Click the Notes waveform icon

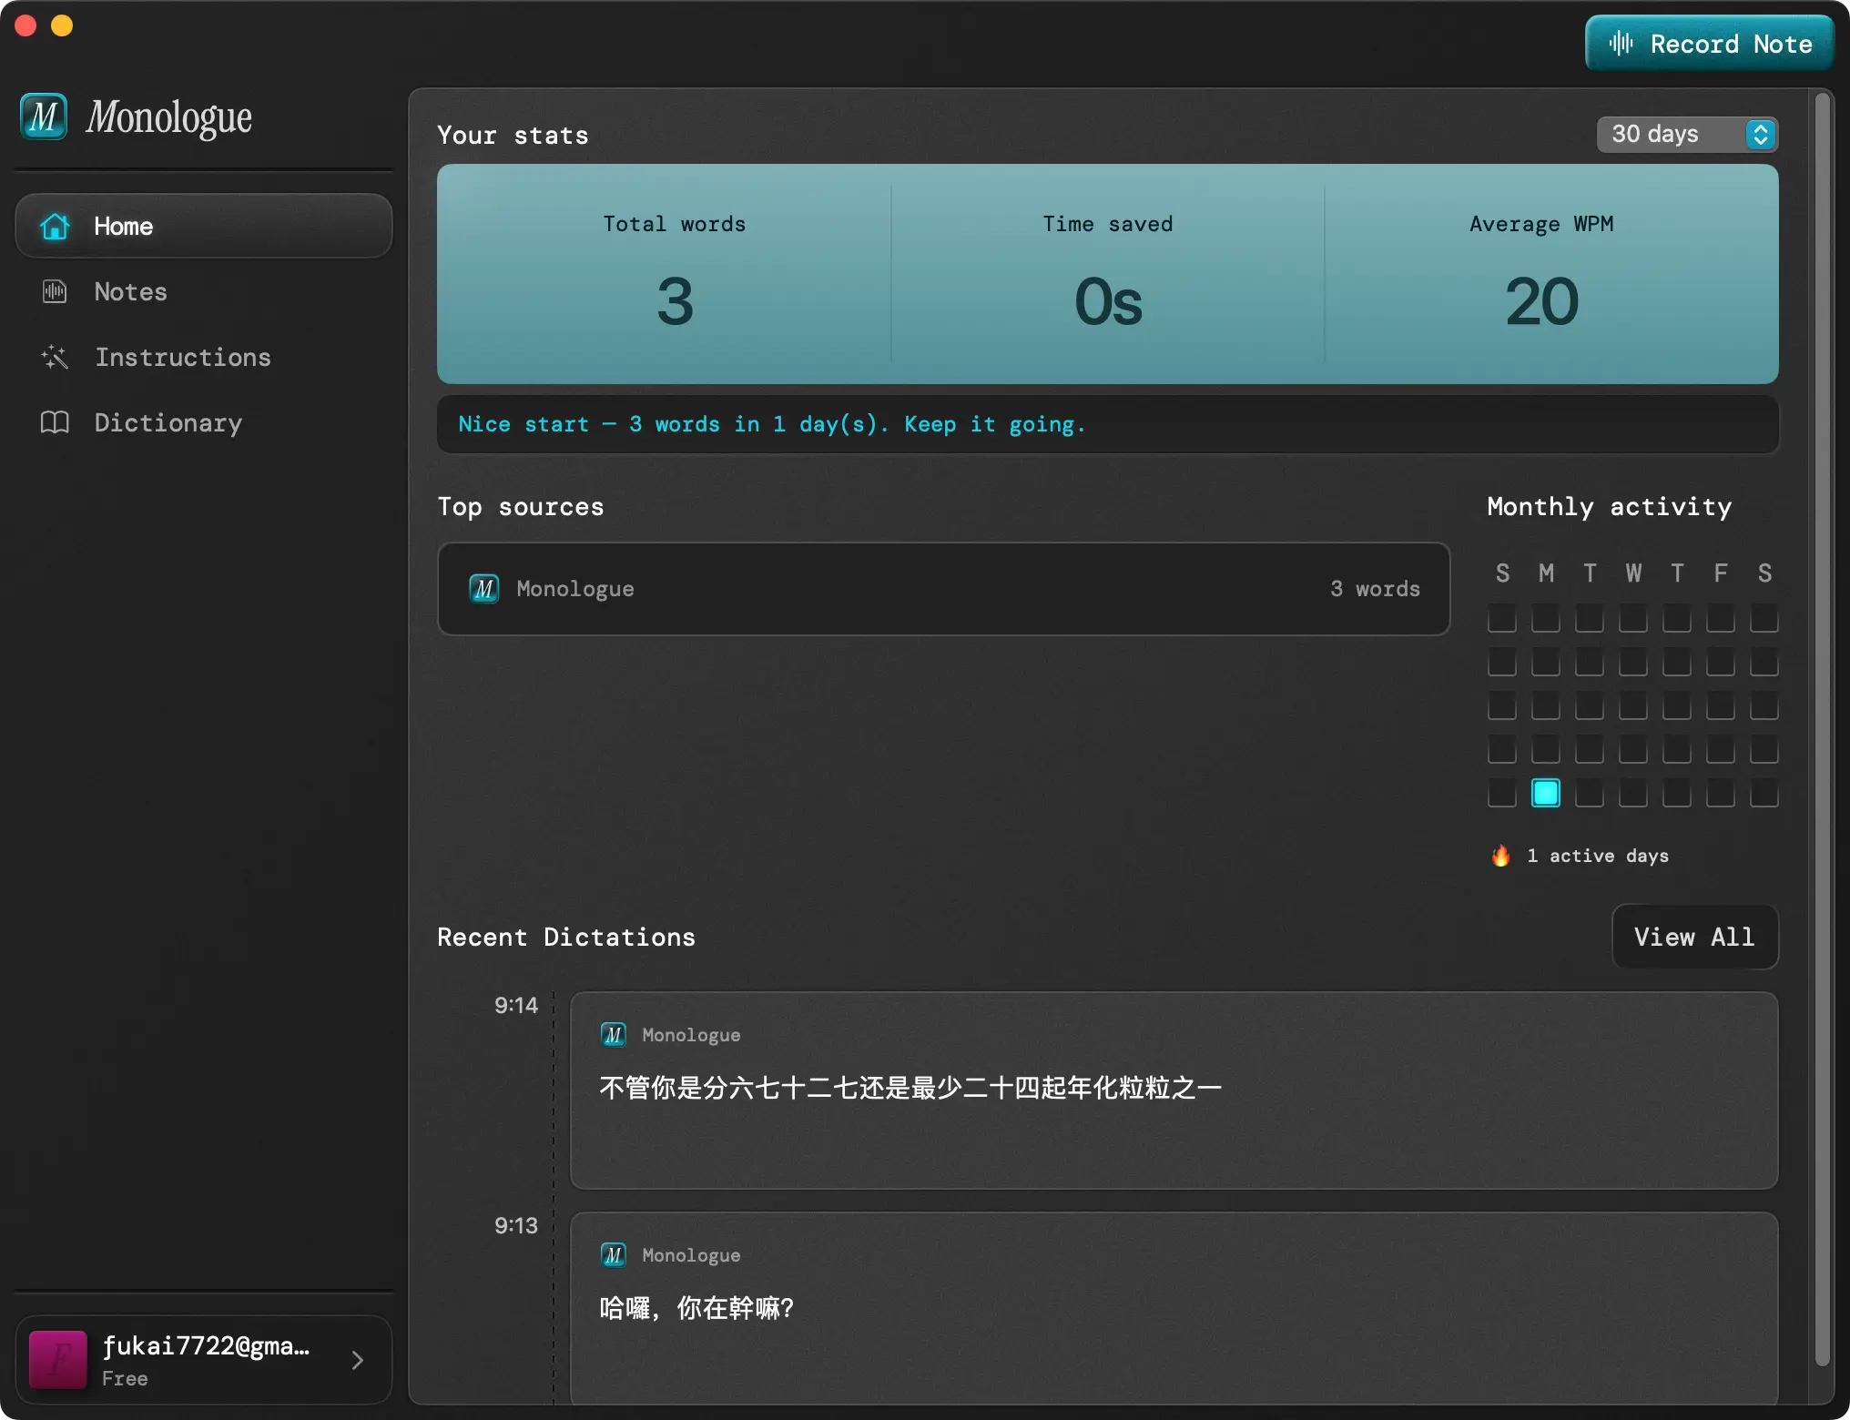[x=55, y=291]
